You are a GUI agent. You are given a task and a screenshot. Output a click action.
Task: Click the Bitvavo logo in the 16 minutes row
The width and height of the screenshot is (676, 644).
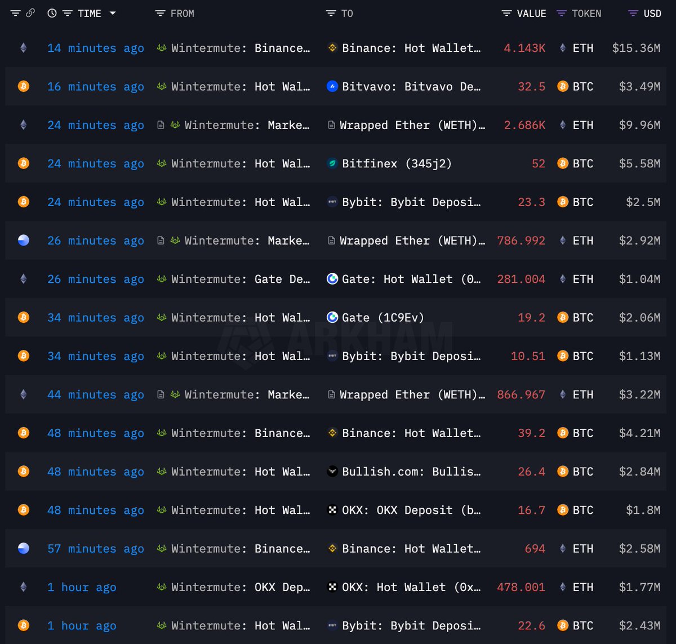point(332,86)
